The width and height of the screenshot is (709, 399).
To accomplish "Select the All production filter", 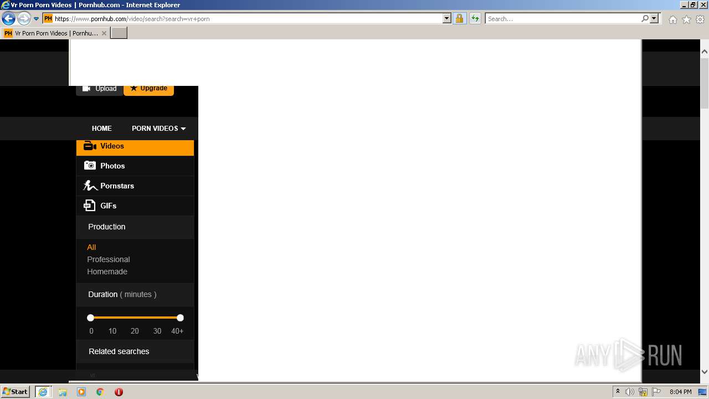I will (x=91, y=247).
